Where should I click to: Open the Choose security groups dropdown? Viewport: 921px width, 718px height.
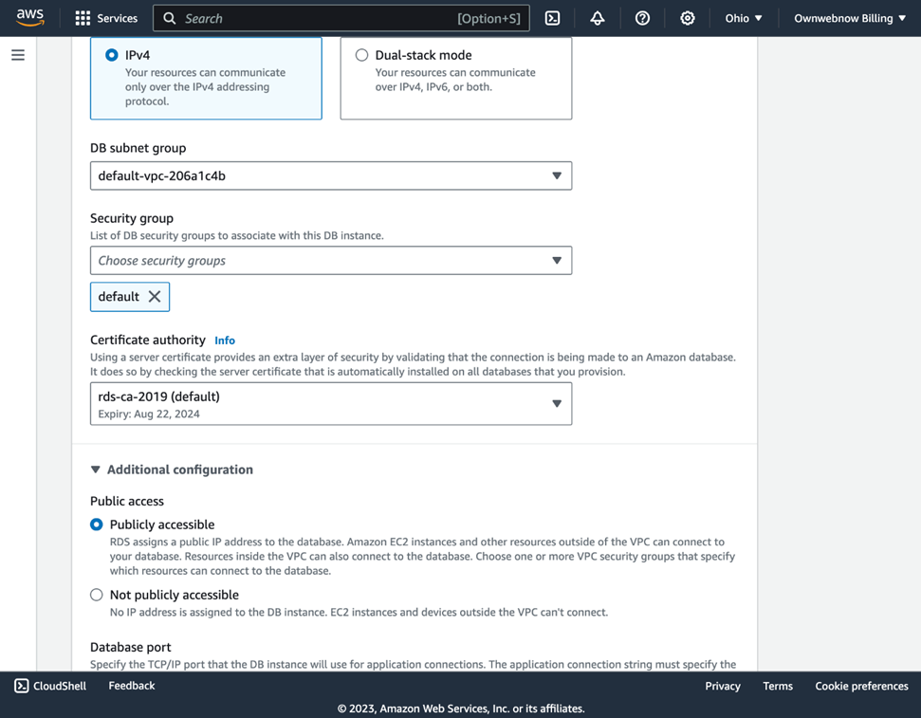coord(330,261)
